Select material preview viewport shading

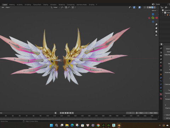click(x=152, y=7)
